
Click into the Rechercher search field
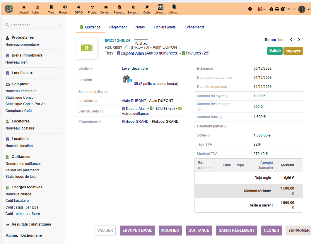[x=33, y=25]
